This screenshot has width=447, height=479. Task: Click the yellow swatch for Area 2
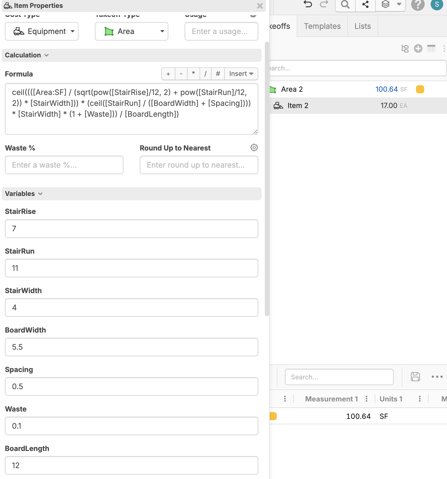point(420,89)
